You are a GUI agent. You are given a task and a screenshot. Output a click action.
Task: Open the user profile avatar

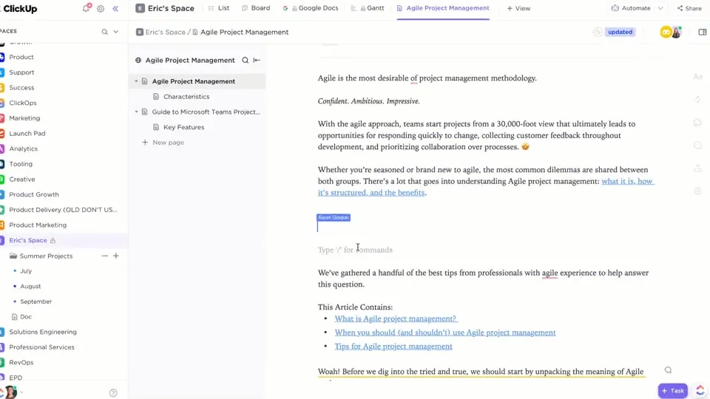click(x=10, y=392)
